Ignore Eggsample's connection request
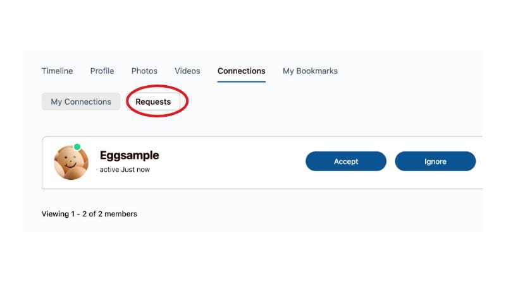Image resolution: width=506 pixels, height=284 pixels. (x=435, y=161)
